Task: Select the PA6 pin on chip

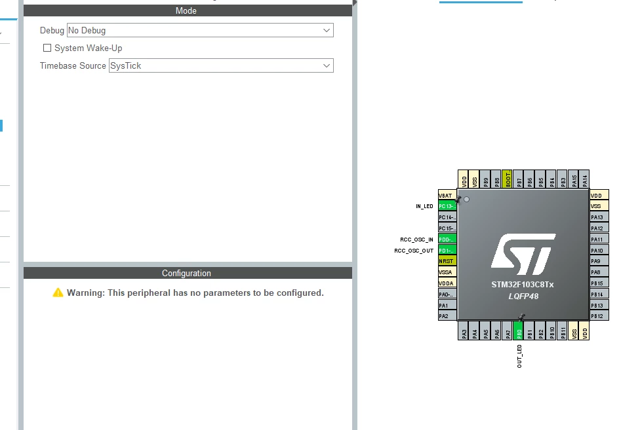Action: (x=496, y=331)
